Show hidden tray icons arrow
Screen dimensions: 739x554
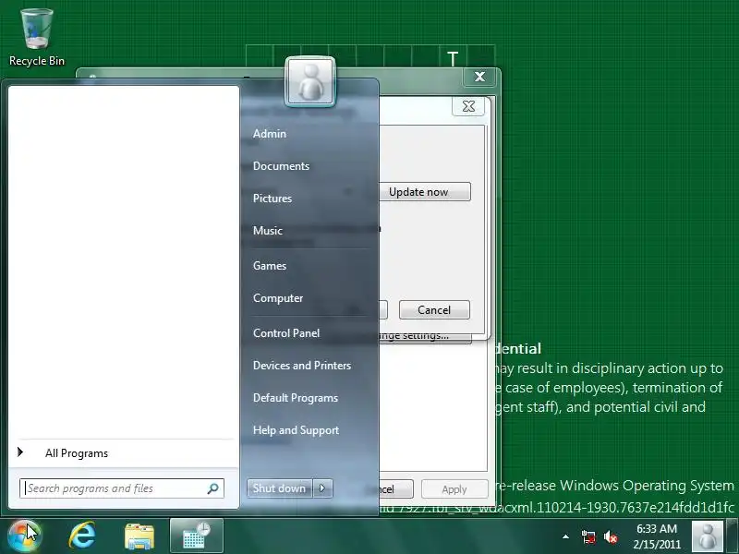coord(565,536)
